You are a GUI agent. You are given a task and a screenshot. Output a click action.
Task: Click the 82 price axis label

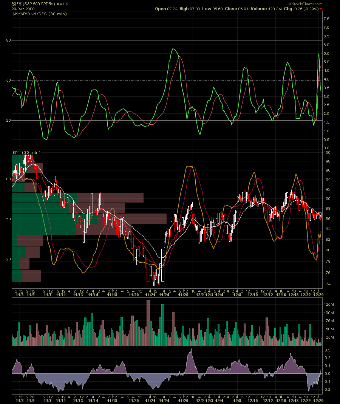(328, 239)
